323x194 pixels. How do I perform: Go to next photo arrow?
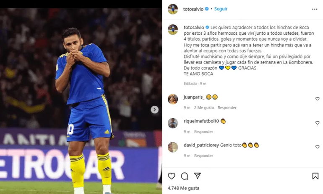(x=155, y=110)
